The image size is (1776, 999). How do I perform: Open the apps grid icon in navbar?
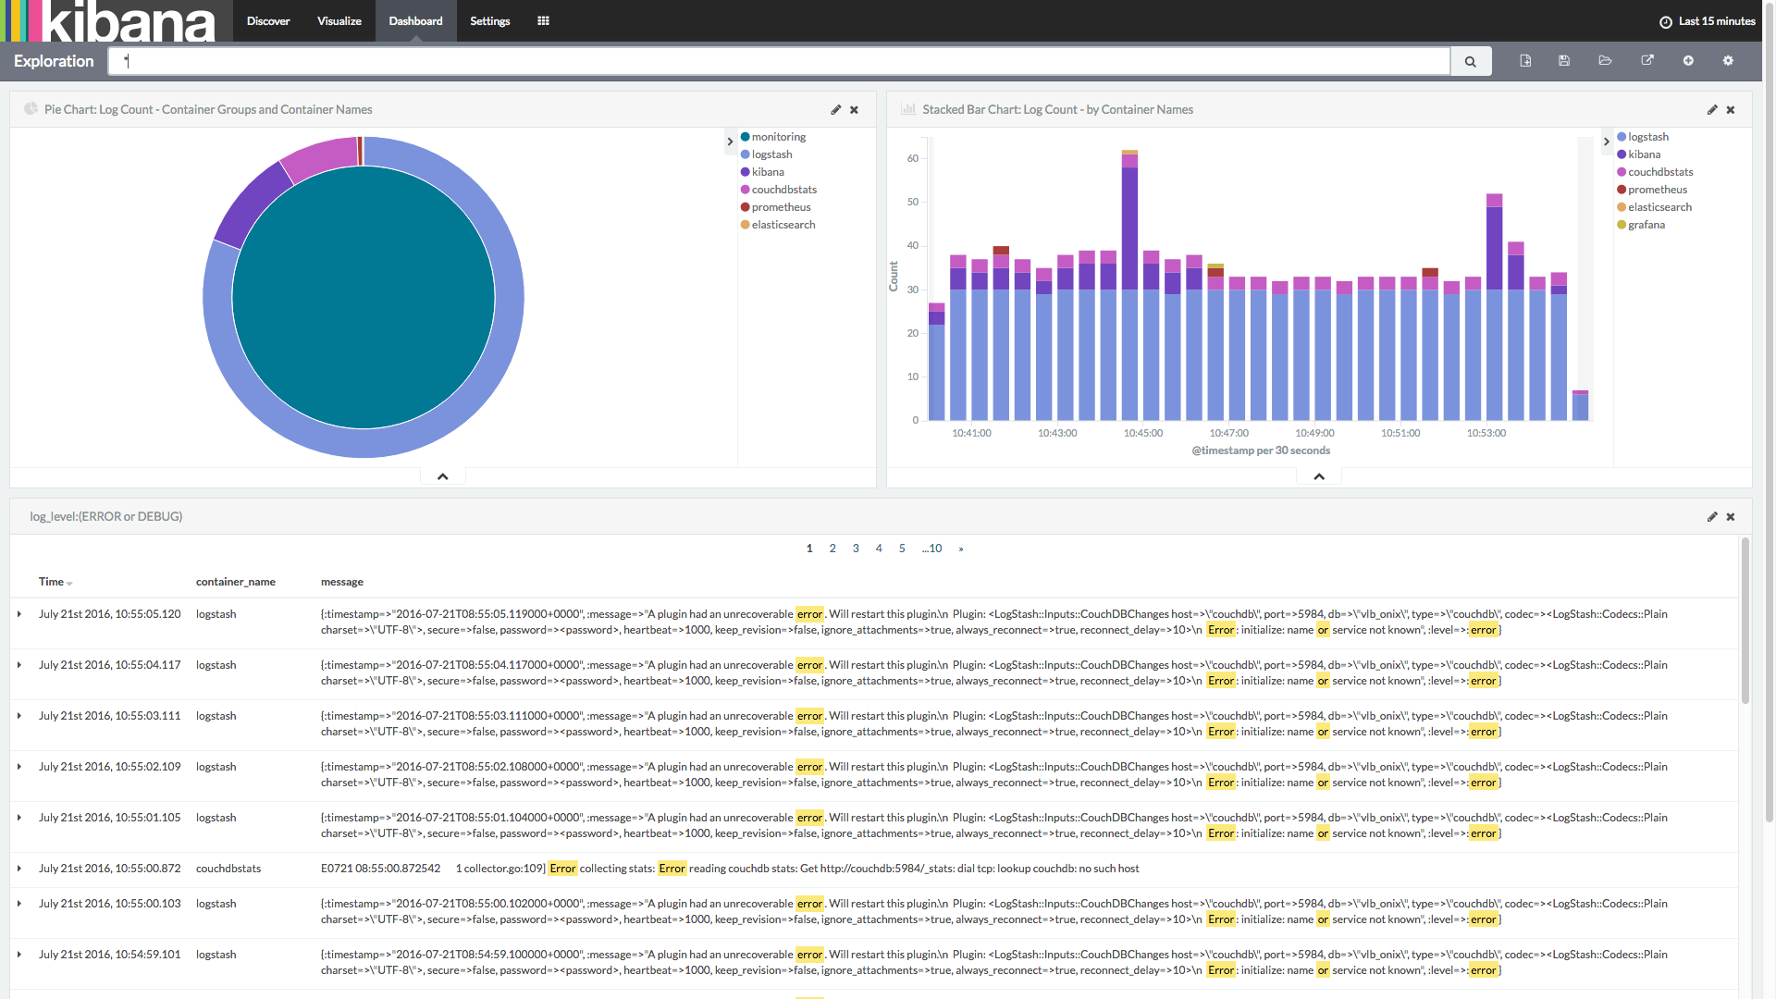tap(543, 21)
